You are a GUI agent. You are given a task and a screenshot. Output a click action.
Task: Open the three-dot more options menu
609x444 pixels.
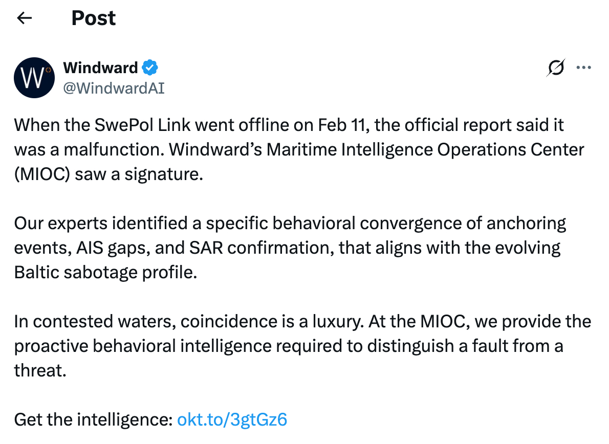point(584,68)
